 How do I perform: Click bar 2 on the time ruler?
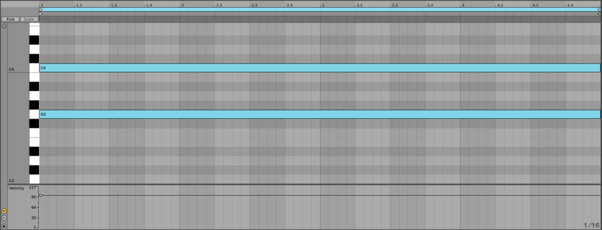coord(183,5)
